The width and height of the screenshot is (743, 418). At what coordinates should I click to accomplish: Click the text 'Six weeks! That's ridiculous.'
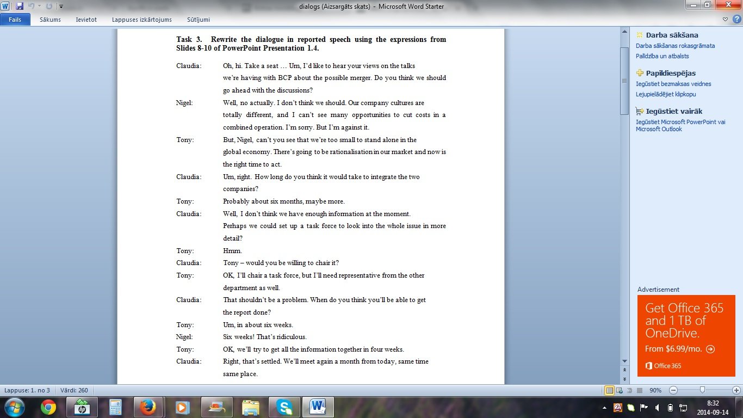(265, 337)
